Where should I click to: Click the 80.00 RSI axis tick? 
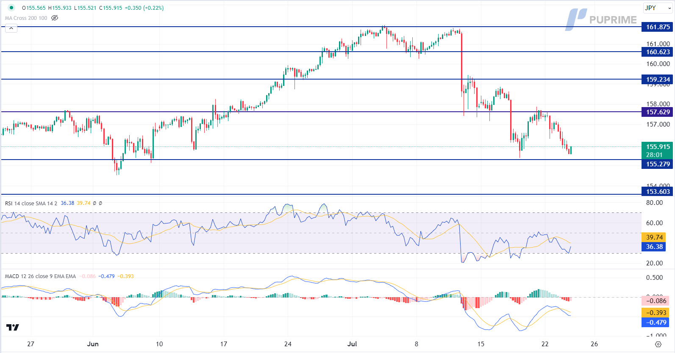654,202
